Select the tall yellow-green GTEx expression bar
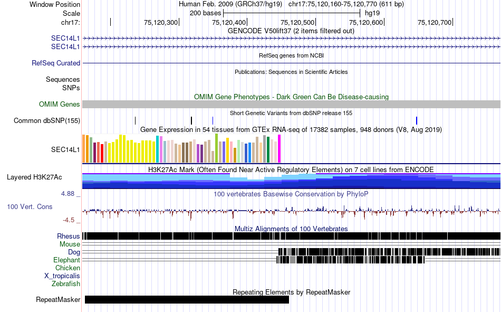Viewport: 501px width, 312px height. 217,148
